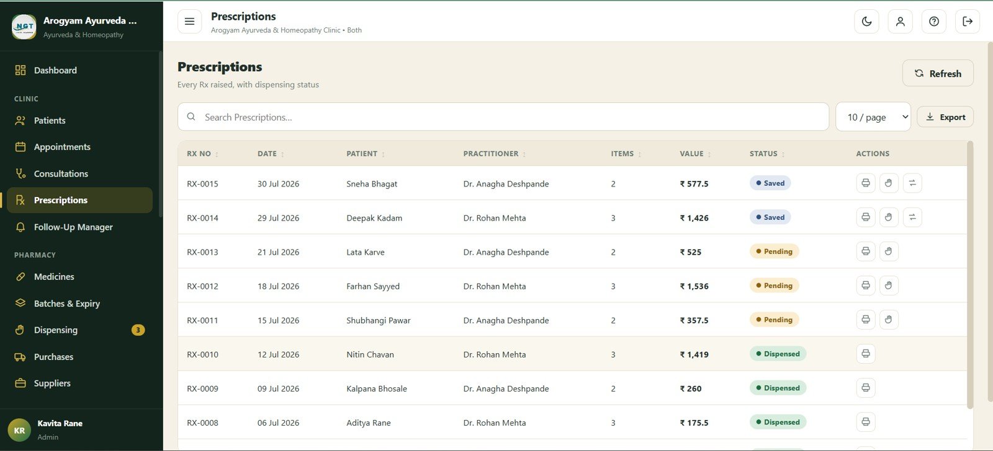Dispense prescription RX-0012 hand icon
Screen dimensions: 993x451
[889, 285]
